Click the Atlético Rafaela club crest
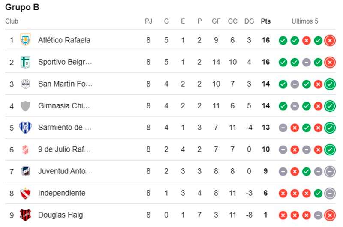Image resolution: width=343 pixels, height=227 pixels. 25,40
